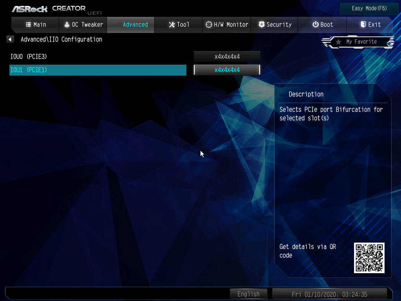The width and height of the screenshot is (401, 301).
Task: Click the Main tab list icon
Action: coord(28,24)
